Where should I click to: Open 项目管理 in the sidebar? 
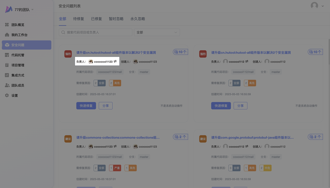[x=18, y=65]
